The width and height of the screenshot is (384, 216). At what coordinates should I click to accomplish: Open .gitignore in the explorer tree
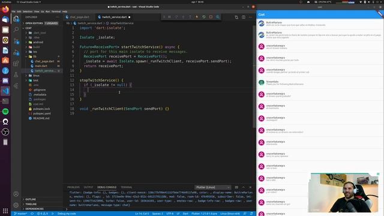42,90
